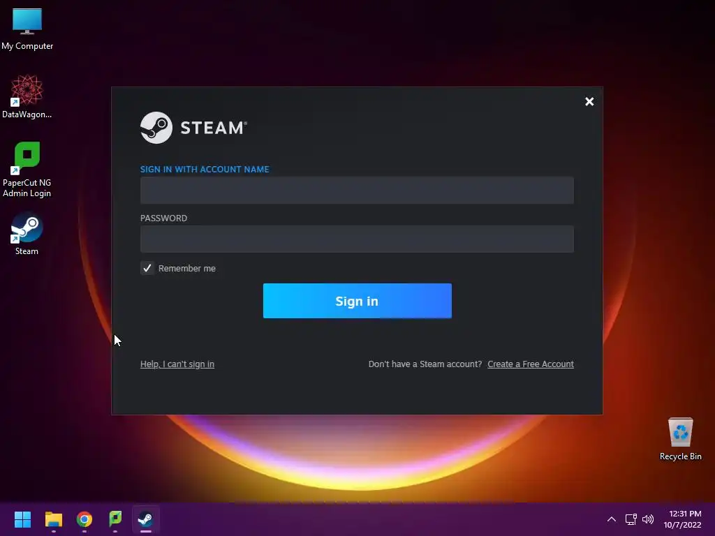Click the Steam logo in login window
This screenshot has width=715, height=536.
[x=194, y=128]
